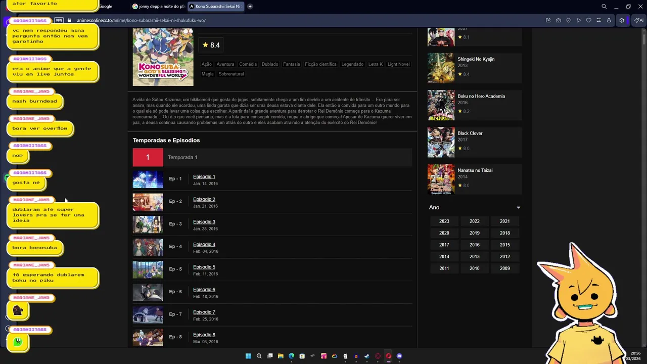This screenshot has width=647, height=364.
Task: Open Episodio 5 link
Action: [204, 267]
